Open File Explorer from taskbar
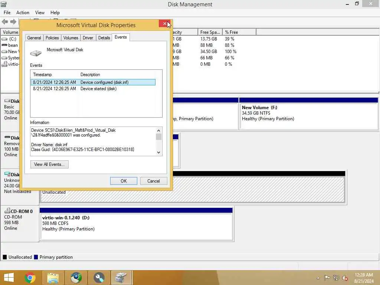 [x=53, y=278]
